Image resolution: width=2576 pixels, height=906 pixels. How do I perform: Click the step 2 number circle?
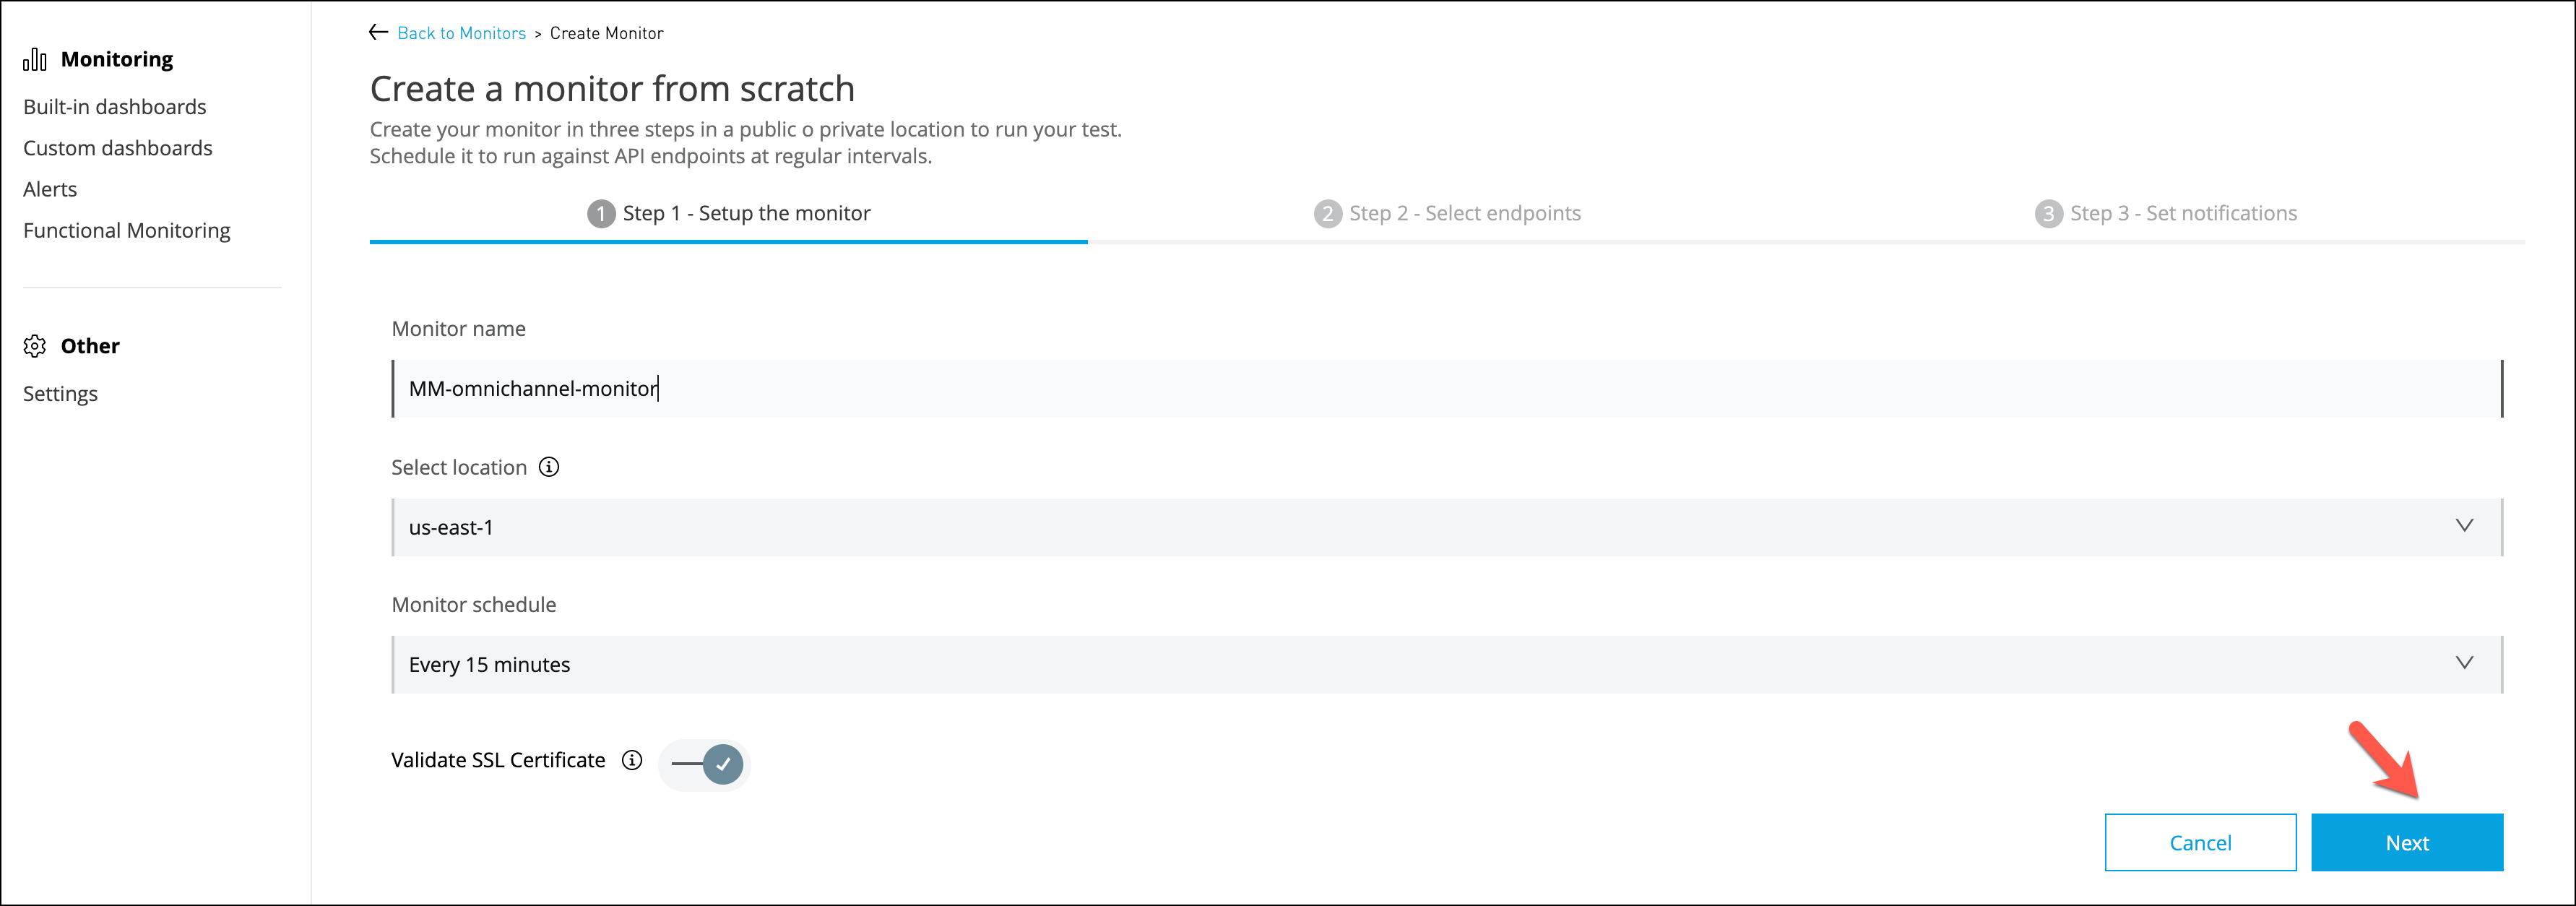[x=1328, y=214]
